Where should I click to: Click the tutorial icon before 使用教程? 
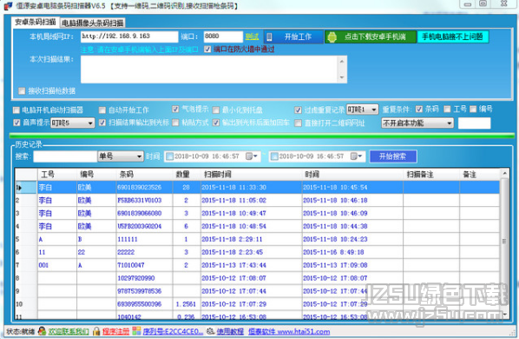[210, 331]
